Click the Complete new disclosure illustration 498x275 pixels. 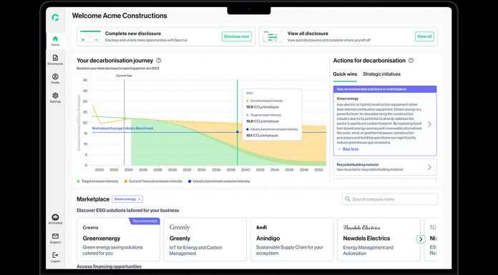coord(91,36)
